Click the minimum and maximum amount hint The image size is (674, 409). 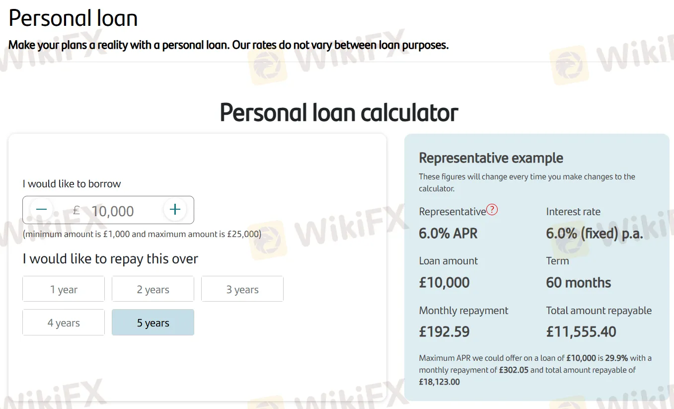click(x=142, y=234)
